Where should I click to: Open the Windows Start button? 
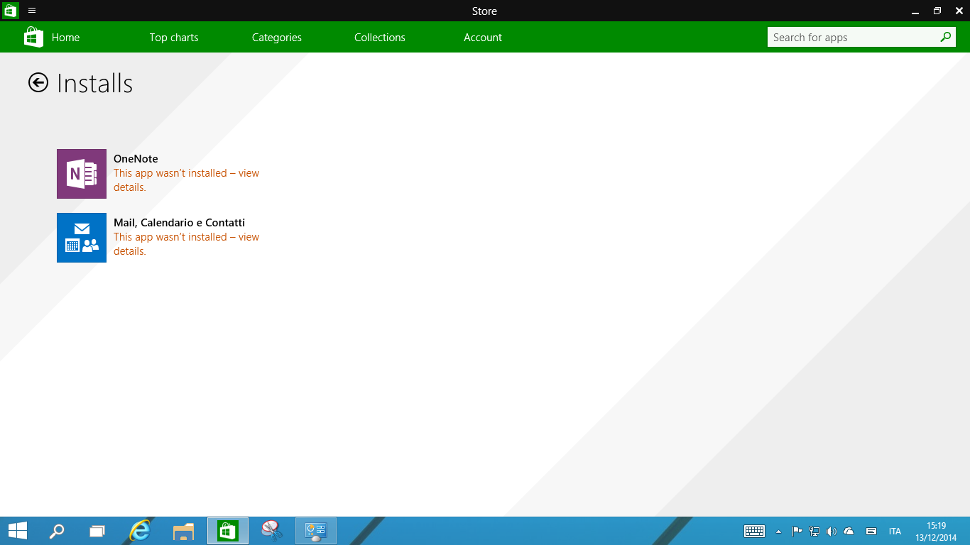[18, 531]
